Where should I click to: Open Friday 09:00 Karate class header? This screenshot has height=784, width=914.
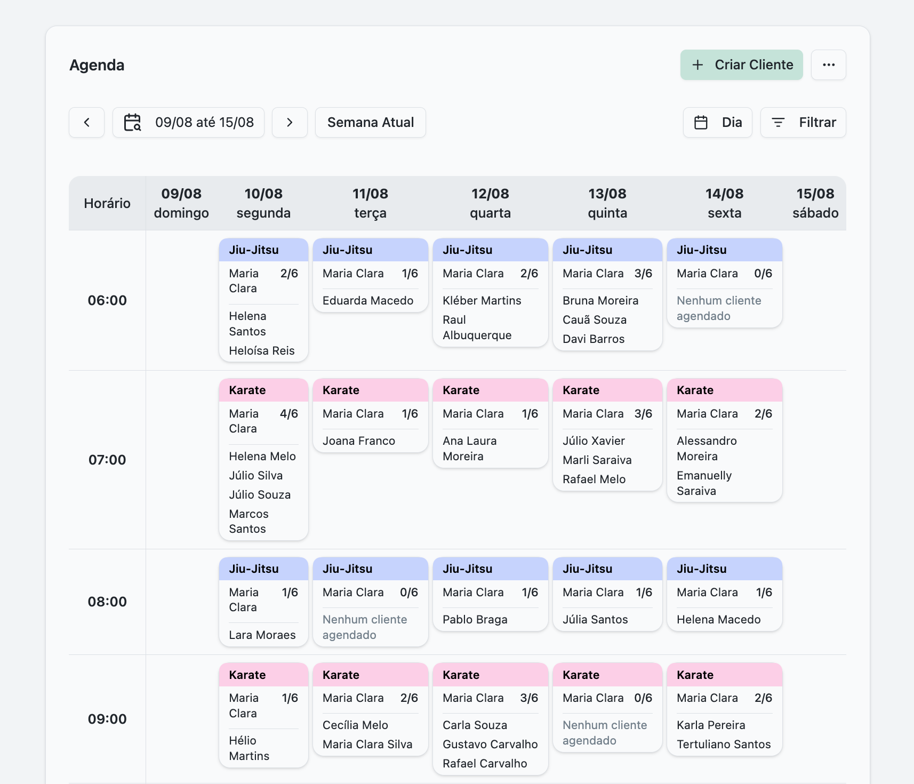point(725,675)
